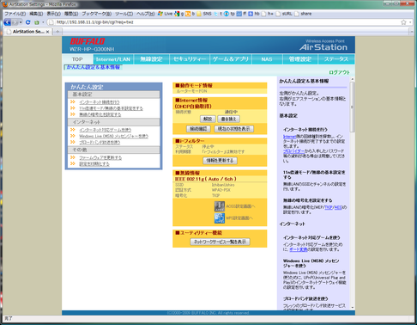Close the AirStation Settings tab
The width and height of the screenshot is (417, 325).
pos(47,32)
